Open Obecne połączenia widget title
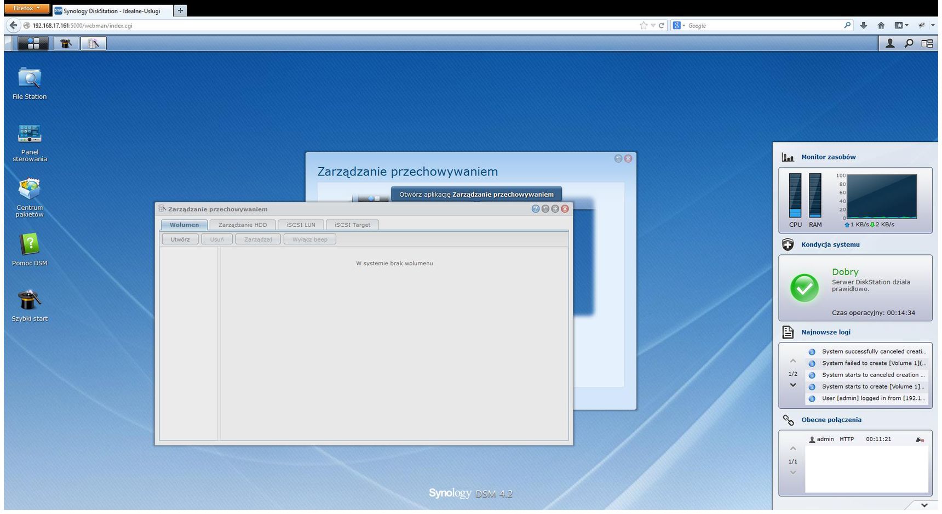The height and width of the screenshot is (514, 942). coord(831,420)
